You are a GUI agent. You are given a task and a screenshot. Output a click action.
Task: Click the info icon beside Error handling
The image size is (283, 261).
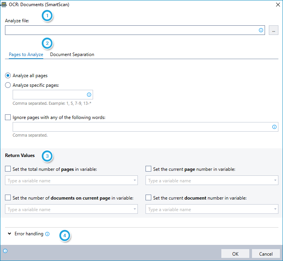(x=47, y=234)
